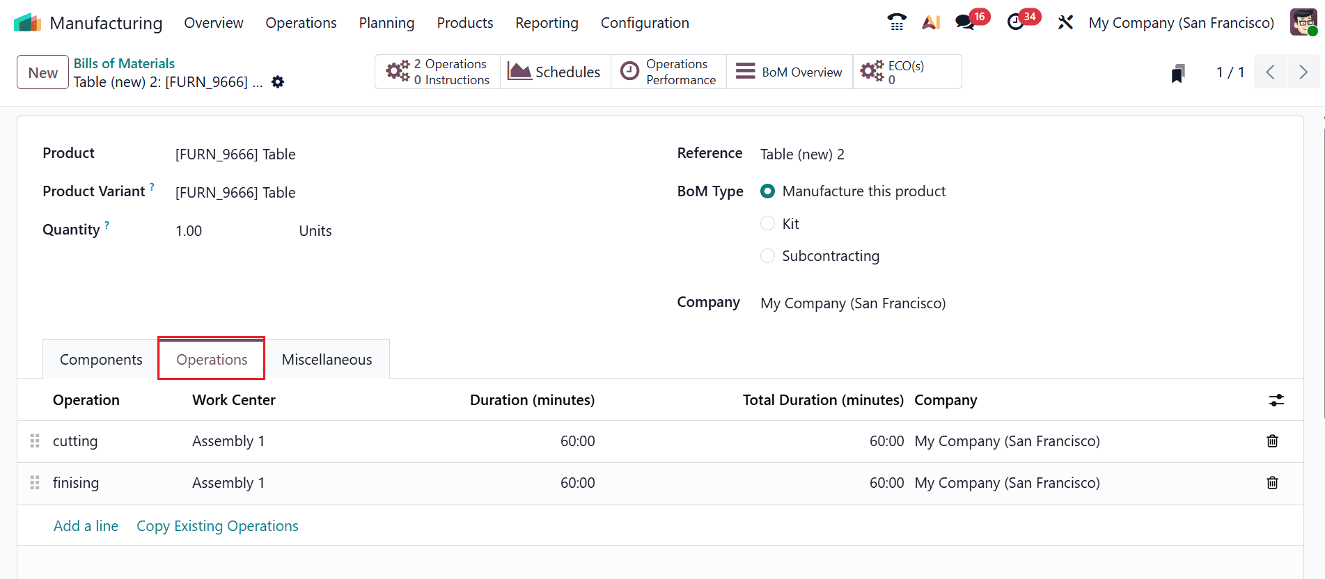Click the bookmark icon near pager
The image size is (1325, 579).
tap(1177, 73)
